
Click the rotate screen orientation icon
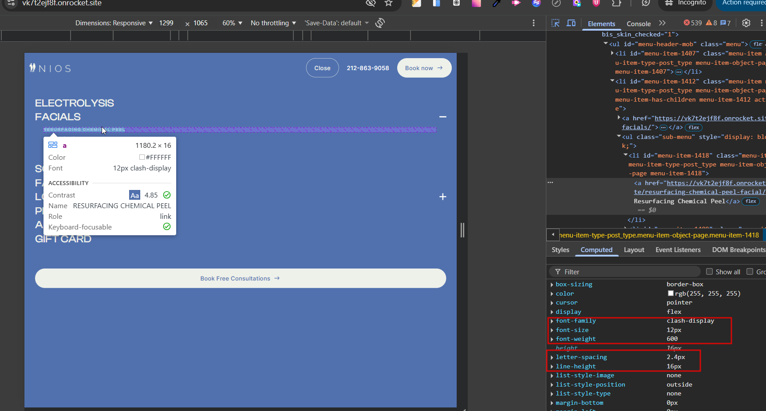tap(380, 23)
